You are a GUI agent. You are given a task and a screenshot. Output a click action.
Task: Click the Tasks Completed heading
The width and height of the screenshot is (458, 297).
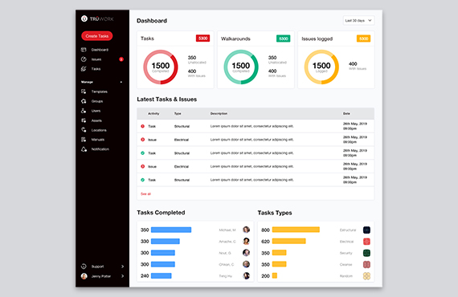point(161,213)
